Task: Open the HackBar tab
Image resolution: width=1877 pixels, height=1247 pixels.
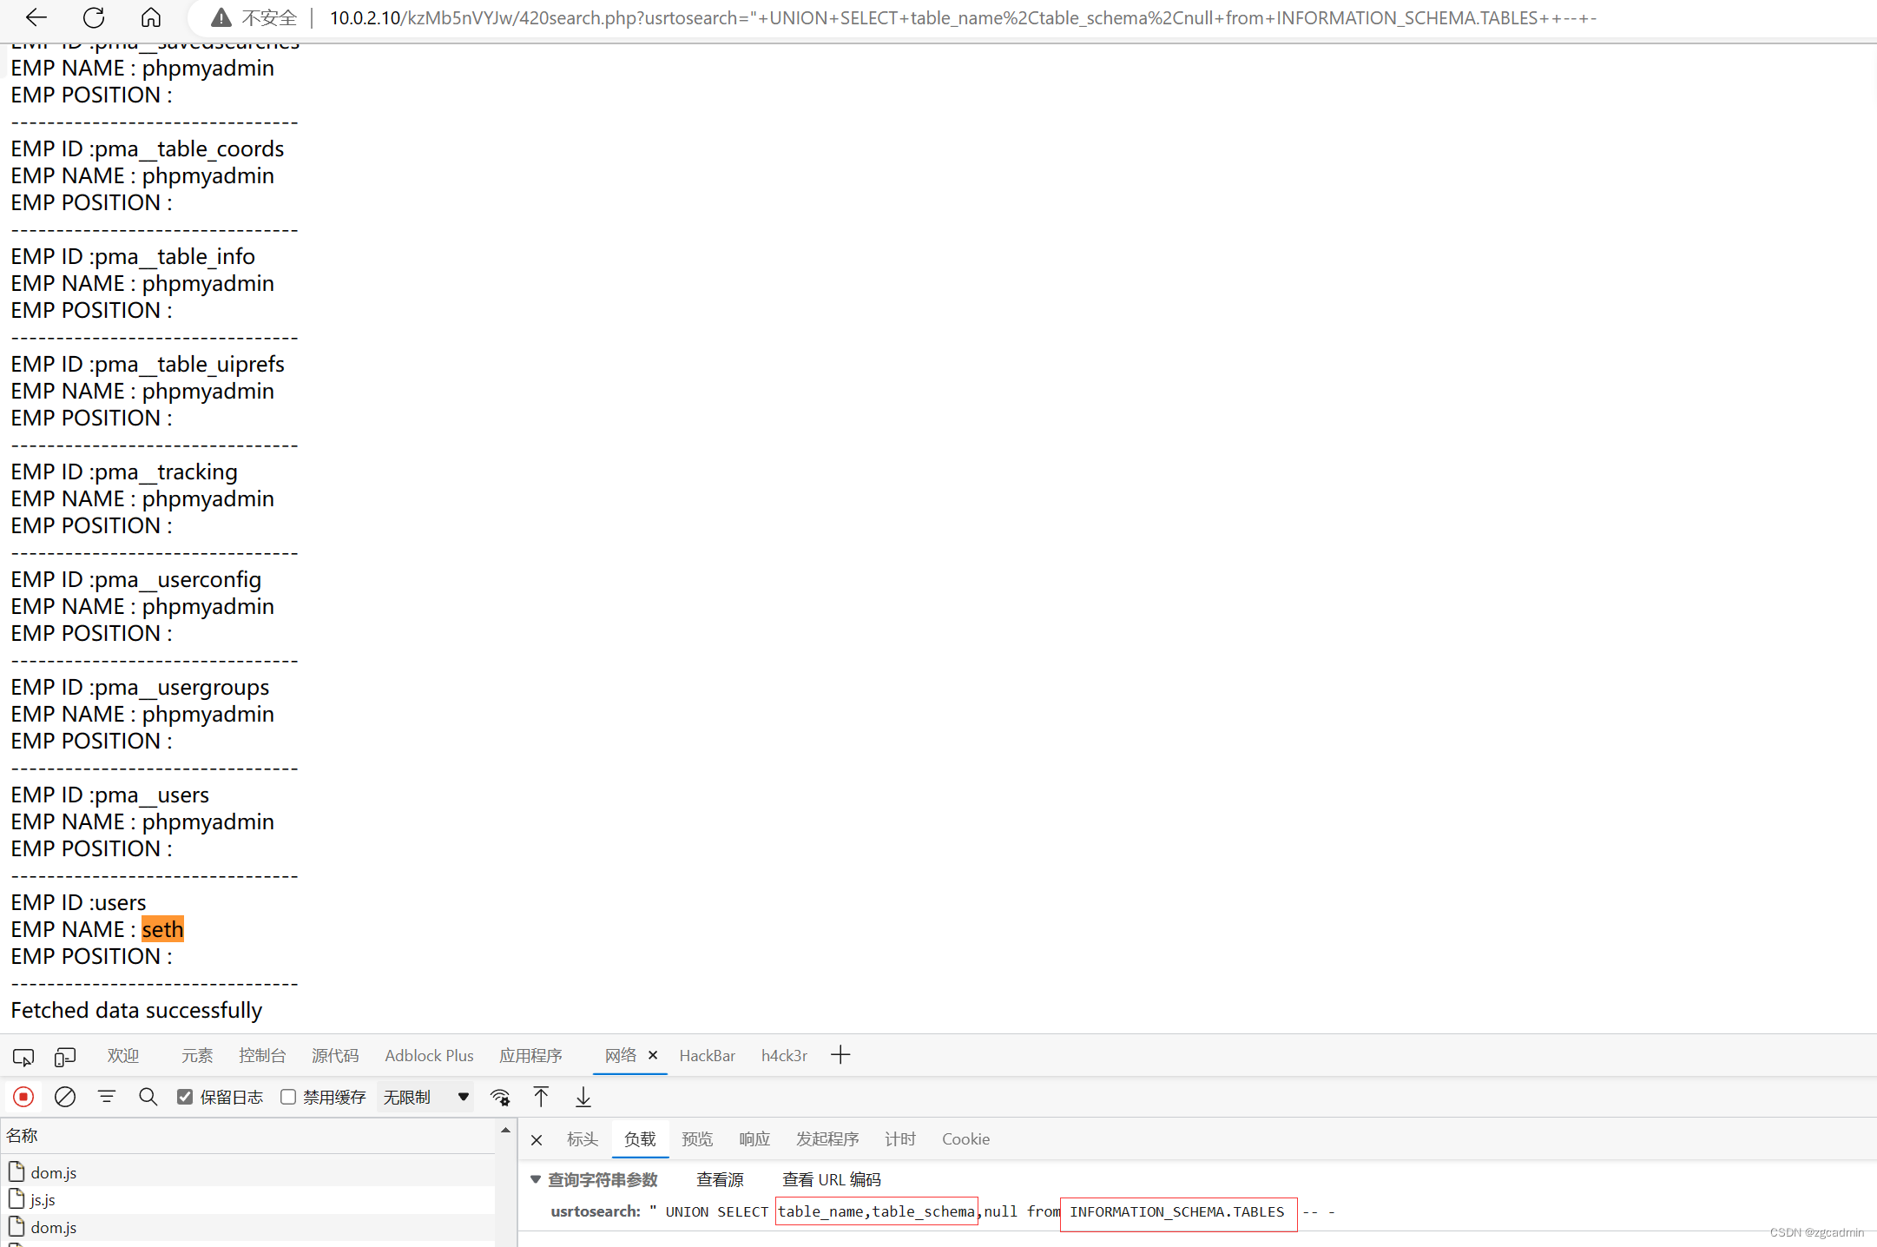Action: tap(707, 1055)
